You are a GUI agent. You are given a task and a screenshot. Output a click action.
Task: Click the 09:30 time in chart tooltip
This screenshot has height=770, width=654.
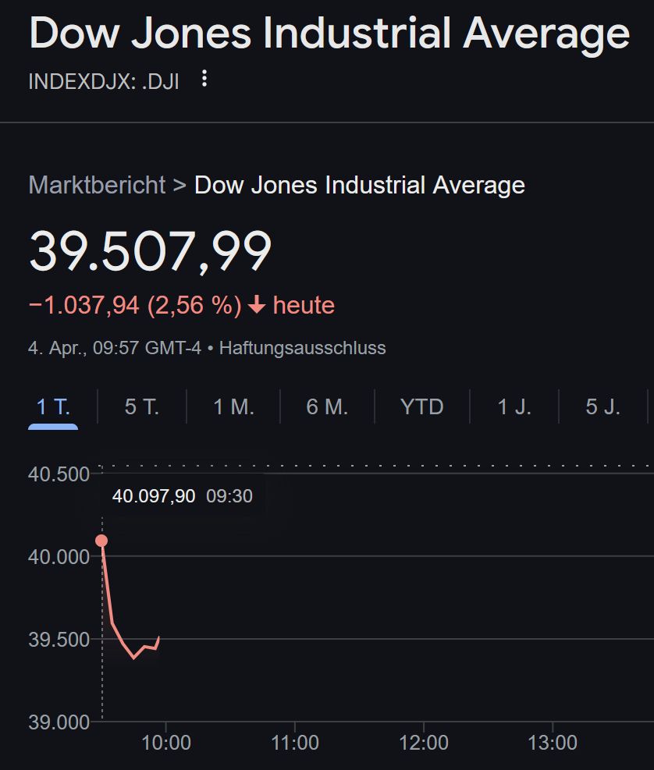[x=229, y=496]
